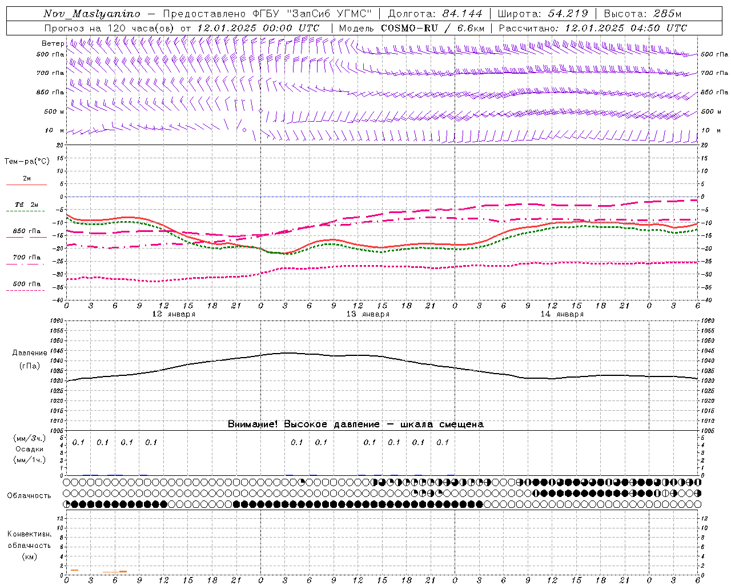Select the date label 13 января

click(368, 314)
